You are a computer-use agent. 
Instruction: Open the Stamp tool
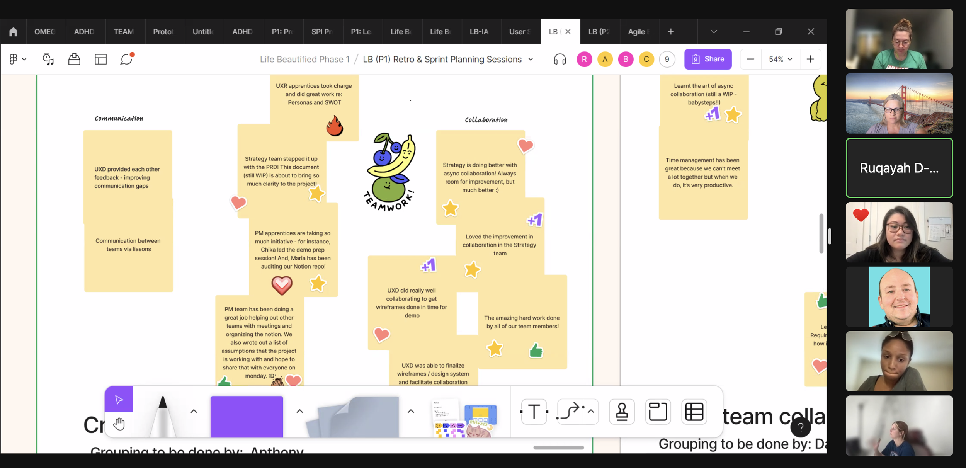click(622, 412)
